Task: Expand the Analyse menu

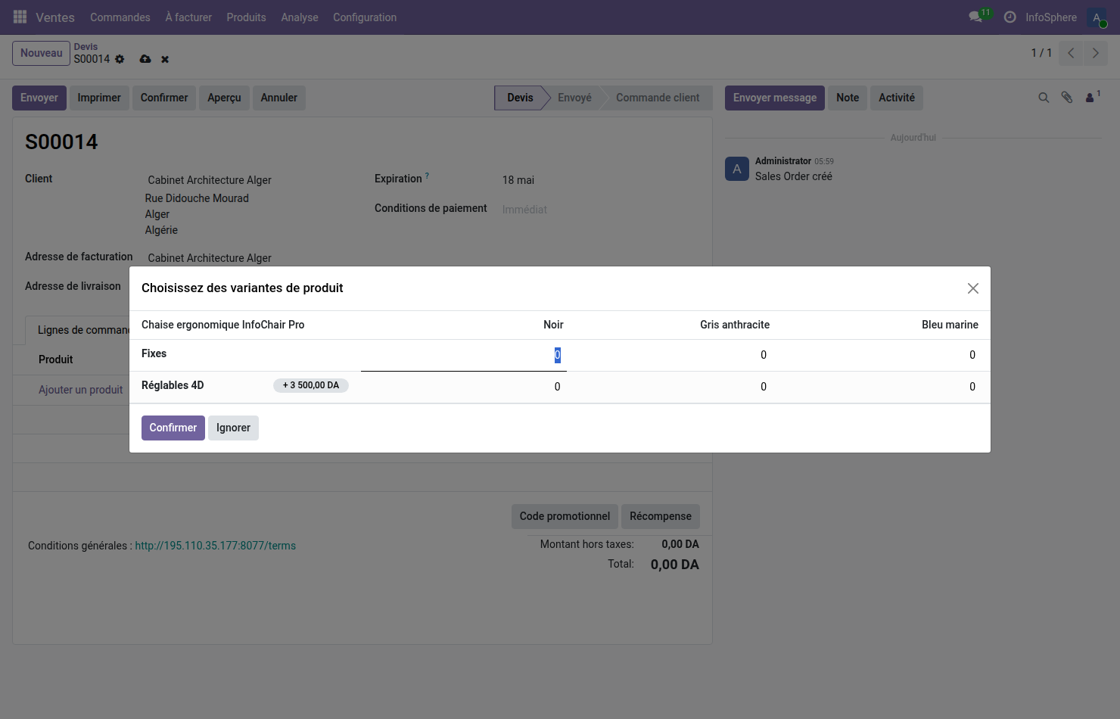Action: point(299,17)
